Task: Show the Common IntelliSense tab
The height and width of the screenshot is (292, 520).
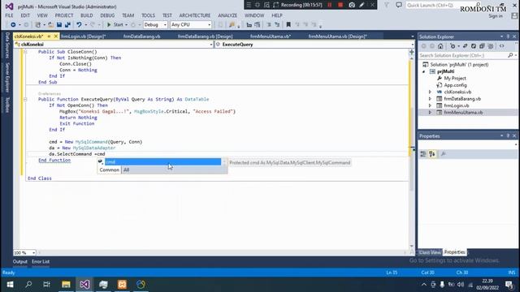Action: click(109, 170)
